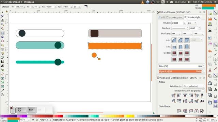Switch to the Fill tab
Image resolution: width=218 pixels, height=122 pixels.
point(162,17)
